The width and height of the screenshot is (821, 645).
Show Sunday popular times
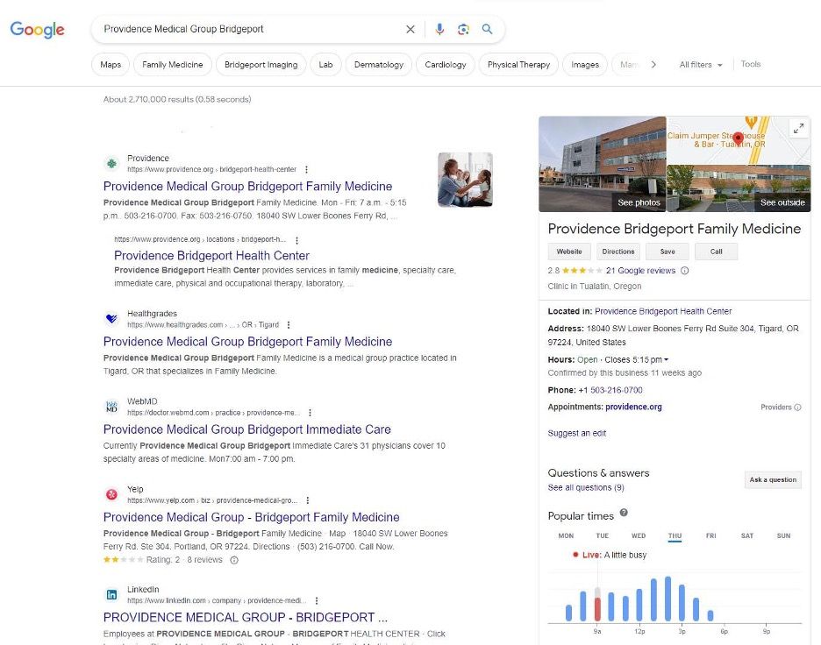coord(783,536)
